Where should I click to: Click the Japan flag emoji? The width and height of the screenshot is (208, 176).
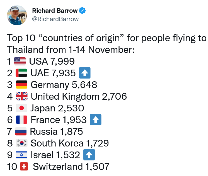tap(21, 108)
